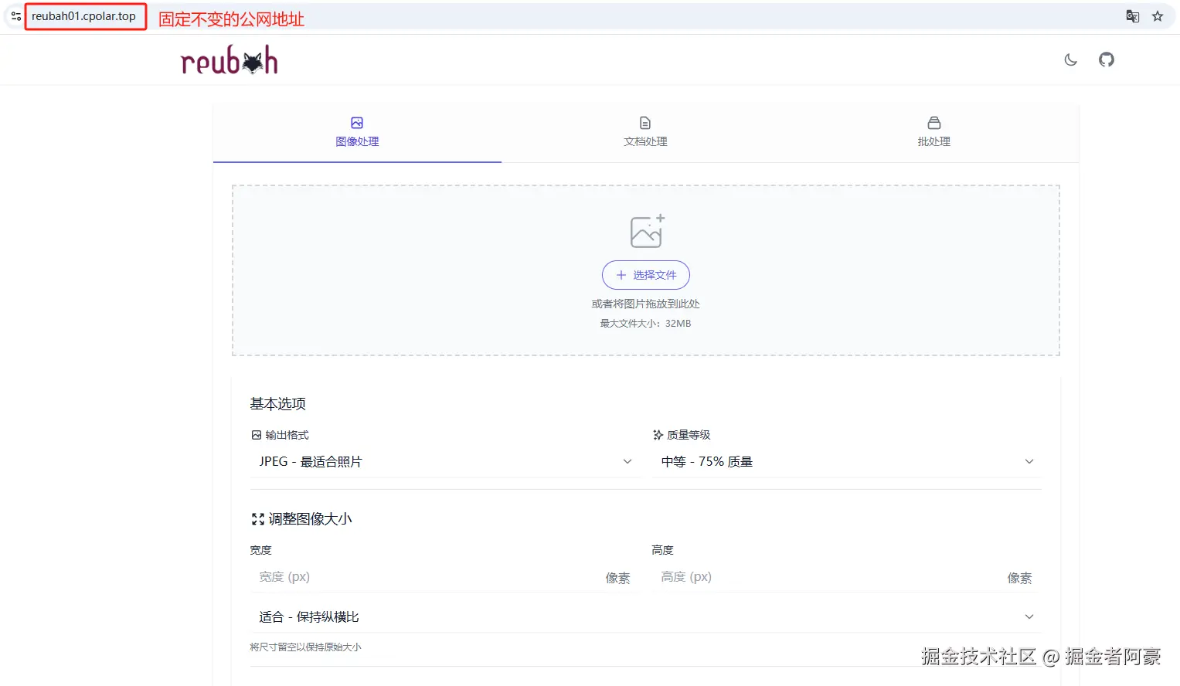Open the 适合 - 保持纵横比 dropdown
1180x686 pixels.
point(646,616)
